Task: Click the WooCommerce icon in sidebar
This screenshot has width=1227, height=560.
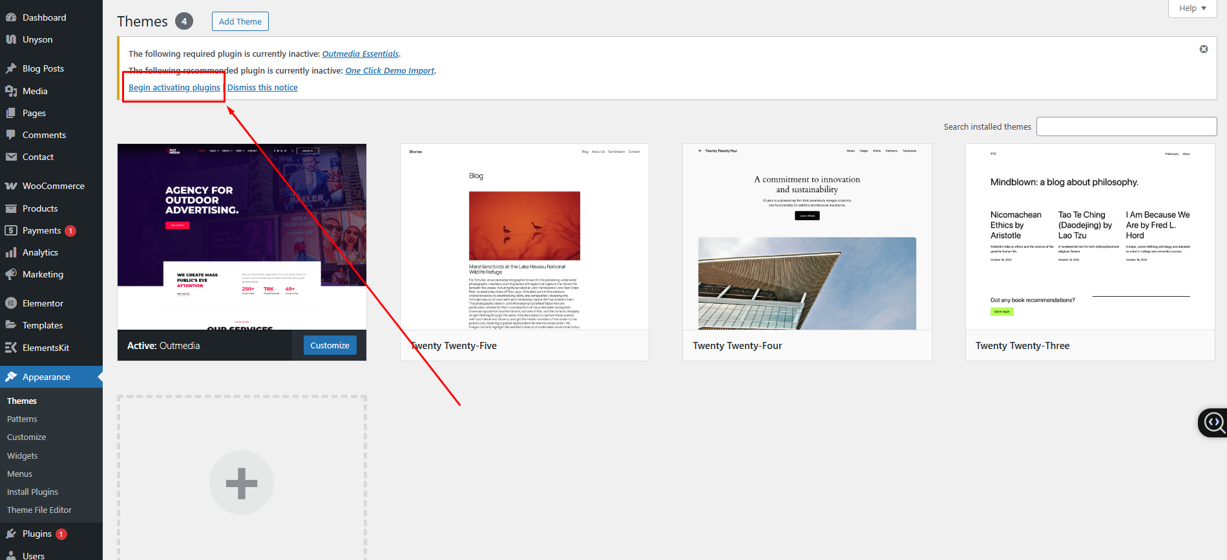Action: point(11,186)
